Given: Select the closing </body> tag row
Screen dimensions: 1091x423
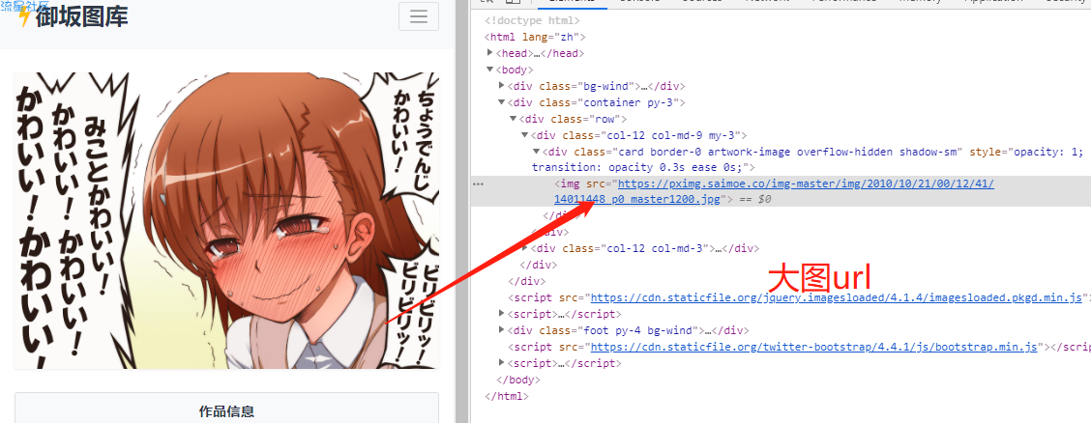Looking at the screenshot, I should 518,380.
